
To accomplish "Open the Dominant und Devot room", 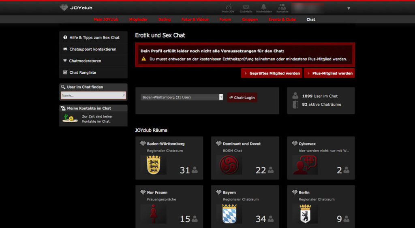I will point(242,144).
